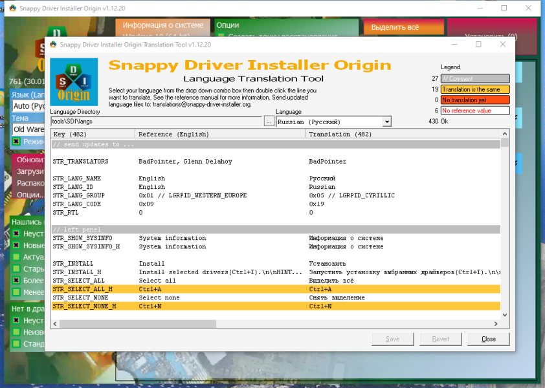Image resolution: width=545 pixels, height=388 pixels.
Task: Click the Comment legend swatch
Action: click(475, 78)
